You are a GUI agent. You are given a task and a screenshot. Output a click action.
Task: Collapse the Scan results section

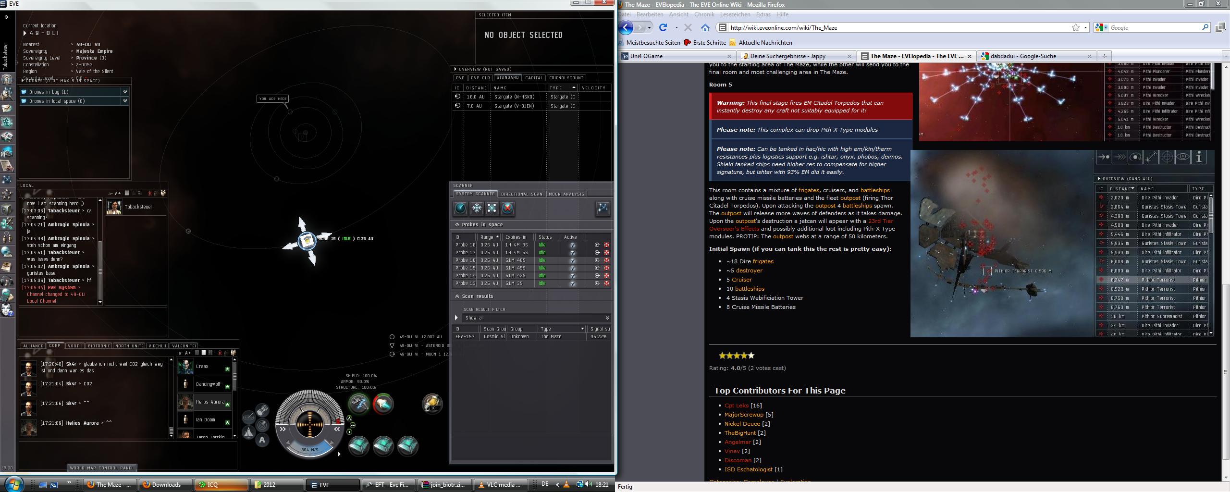point(457,296)
